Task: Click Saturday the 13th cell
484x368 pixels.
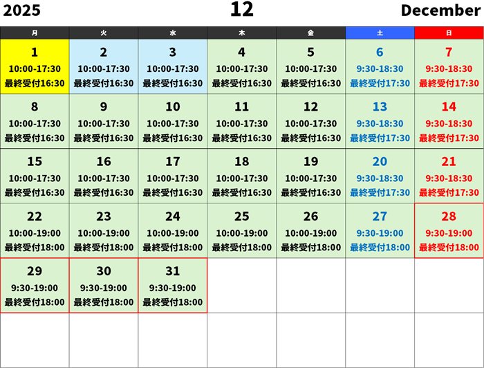Action: coord(380,121)
